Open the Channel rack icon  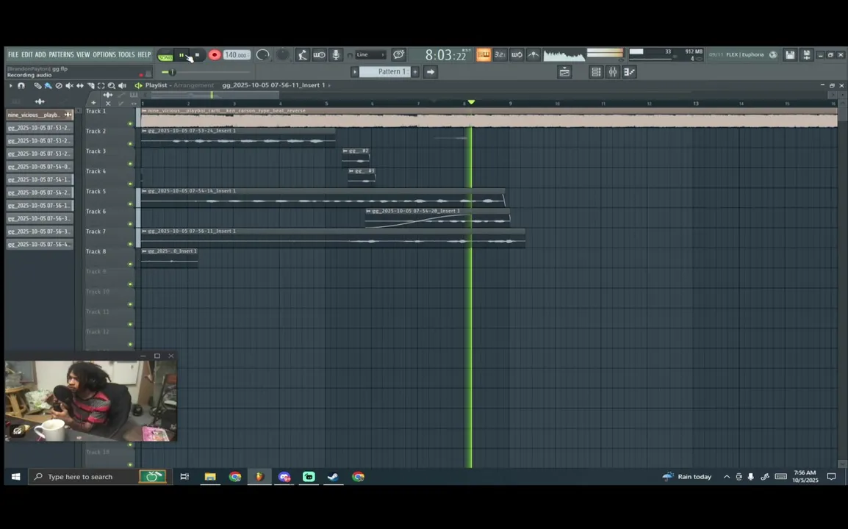click(596, 72)
